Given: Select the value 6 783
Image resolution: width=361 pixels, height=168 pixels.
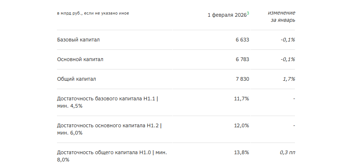Looking at the screenshot, I should pos(242,59).
